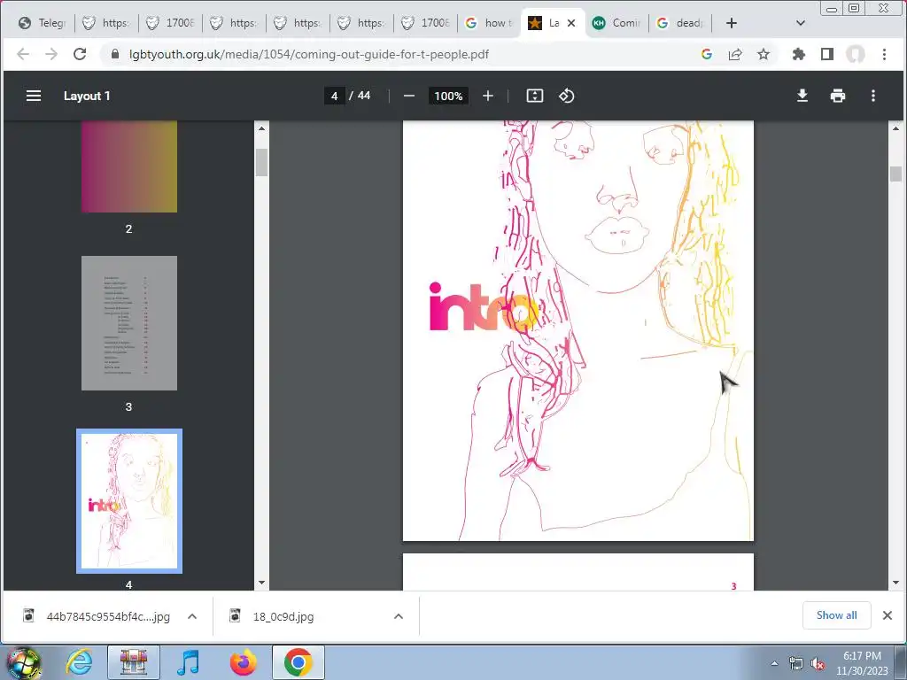Open the taskbar clock and date
Image resolution: width=907 pixels, height=680 pixels.
tap(862, 663)
